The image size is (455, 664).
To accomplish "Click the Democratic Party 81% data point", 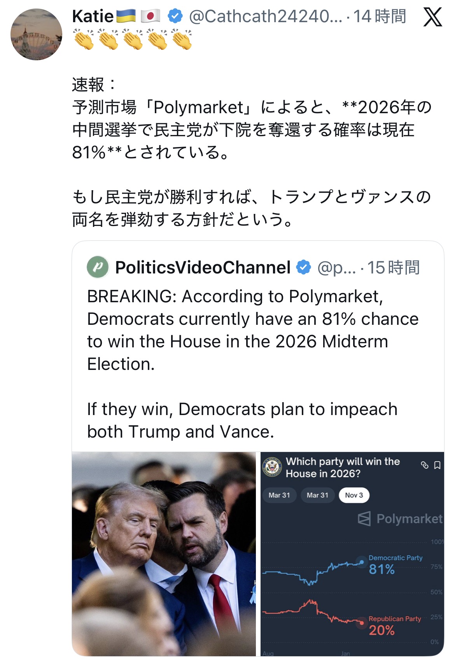I will coord(362,562).
